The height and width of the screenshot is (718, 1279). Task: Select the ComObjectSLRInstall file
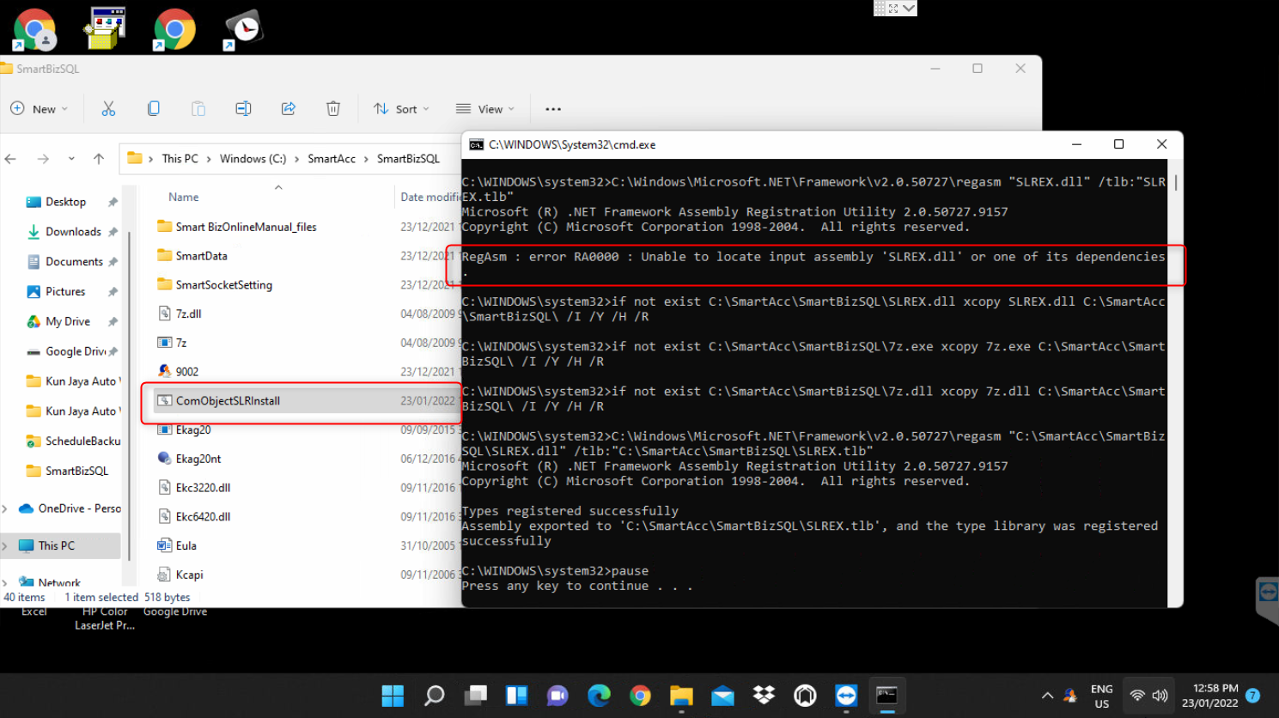[228, 401]
